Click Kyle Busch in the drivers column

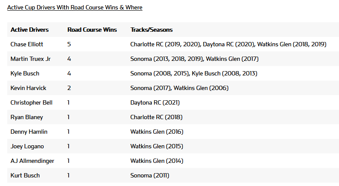(24, 73)
